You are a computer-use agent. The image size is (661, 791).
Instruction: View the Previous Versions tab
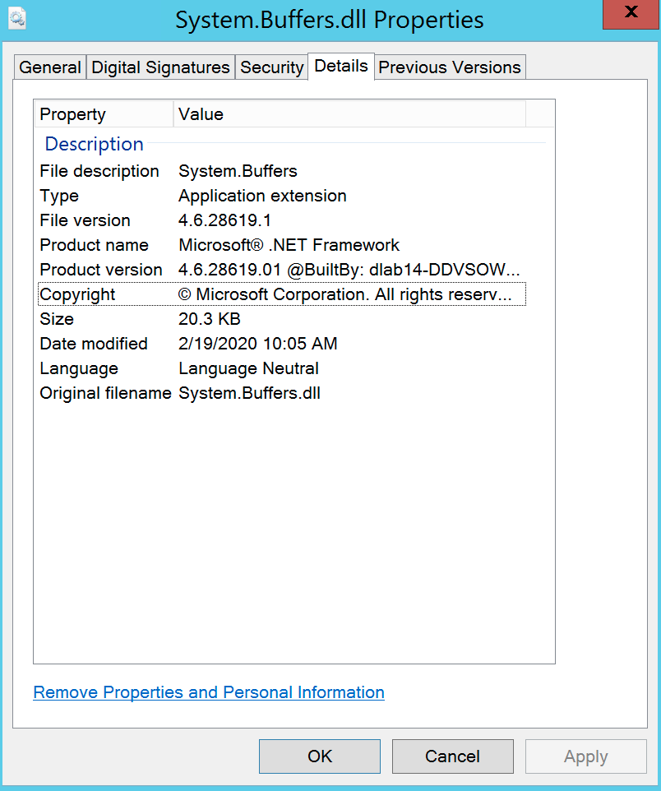[x=449, y=67]
